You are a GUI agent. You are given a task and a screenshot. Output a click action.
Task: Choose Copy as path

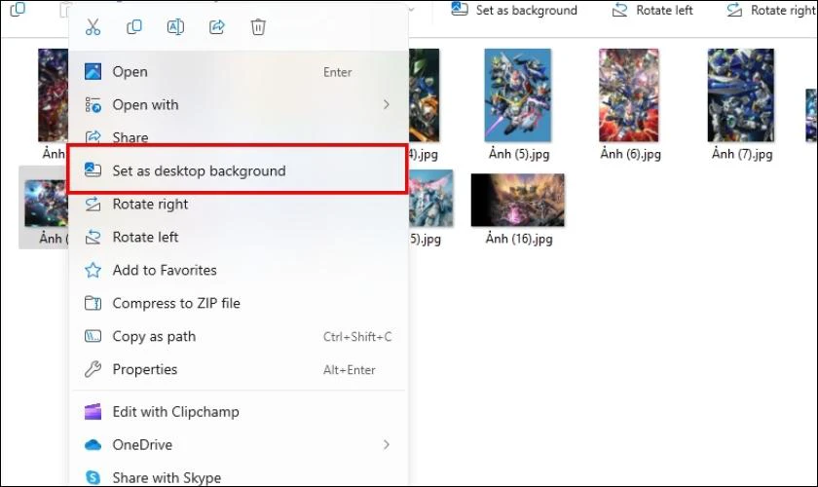[238, 336]
